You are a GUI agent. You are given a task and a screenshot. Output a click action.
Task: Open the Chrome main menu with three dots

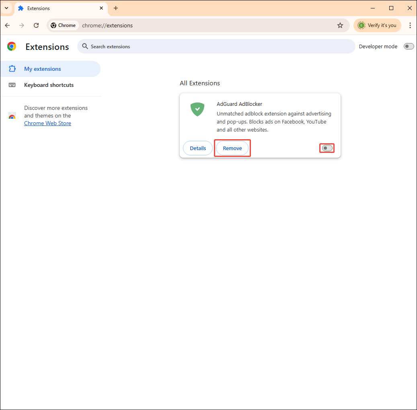(x=410, y=25)
